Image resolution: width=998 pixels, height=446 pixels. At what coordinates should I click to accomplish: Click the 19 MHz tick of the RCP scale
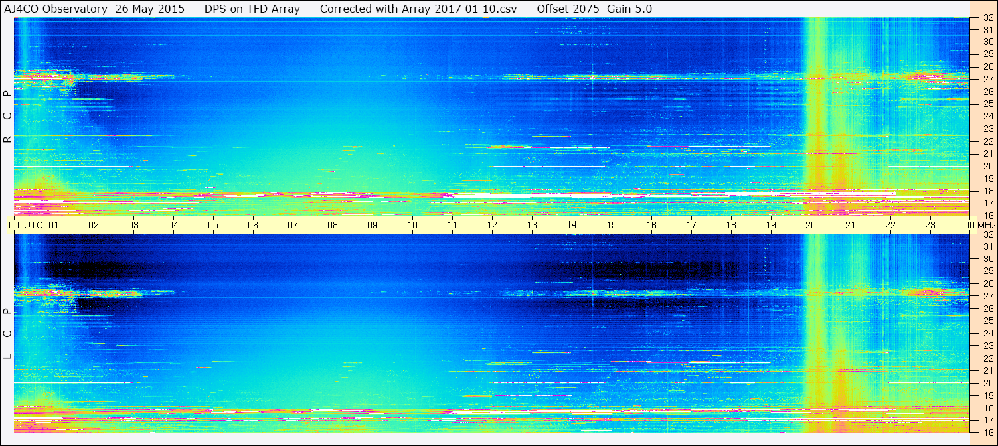click(988, 178)
